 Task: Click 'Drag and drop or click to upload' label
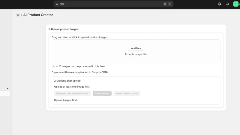(x=79, y=37)
